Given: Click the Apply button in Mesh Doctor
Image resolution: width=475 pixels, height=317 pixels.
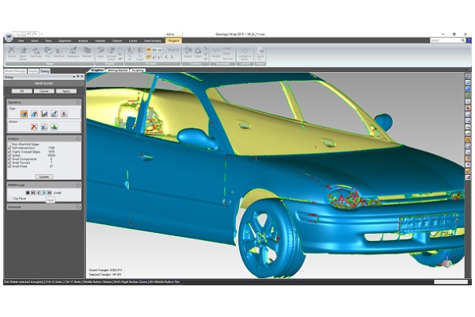Looking at the screenshot, I should click(66, 91).
